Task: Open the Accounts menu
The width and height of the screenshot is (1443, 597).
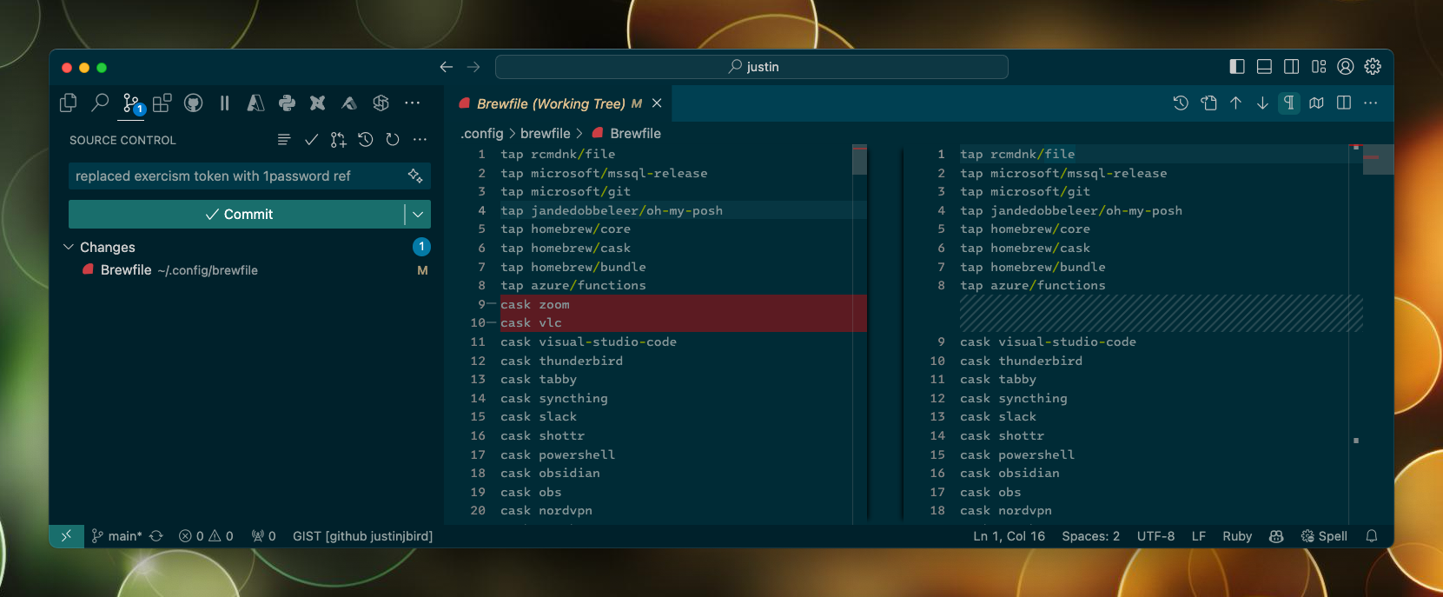Action: pyautogui.click(x=1346, y=67)
